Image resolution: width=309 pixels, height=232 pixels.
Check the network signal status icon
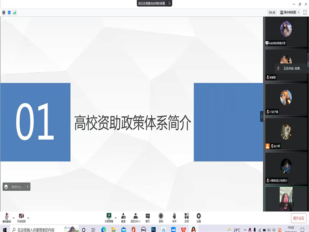click(x=15, y=12)
